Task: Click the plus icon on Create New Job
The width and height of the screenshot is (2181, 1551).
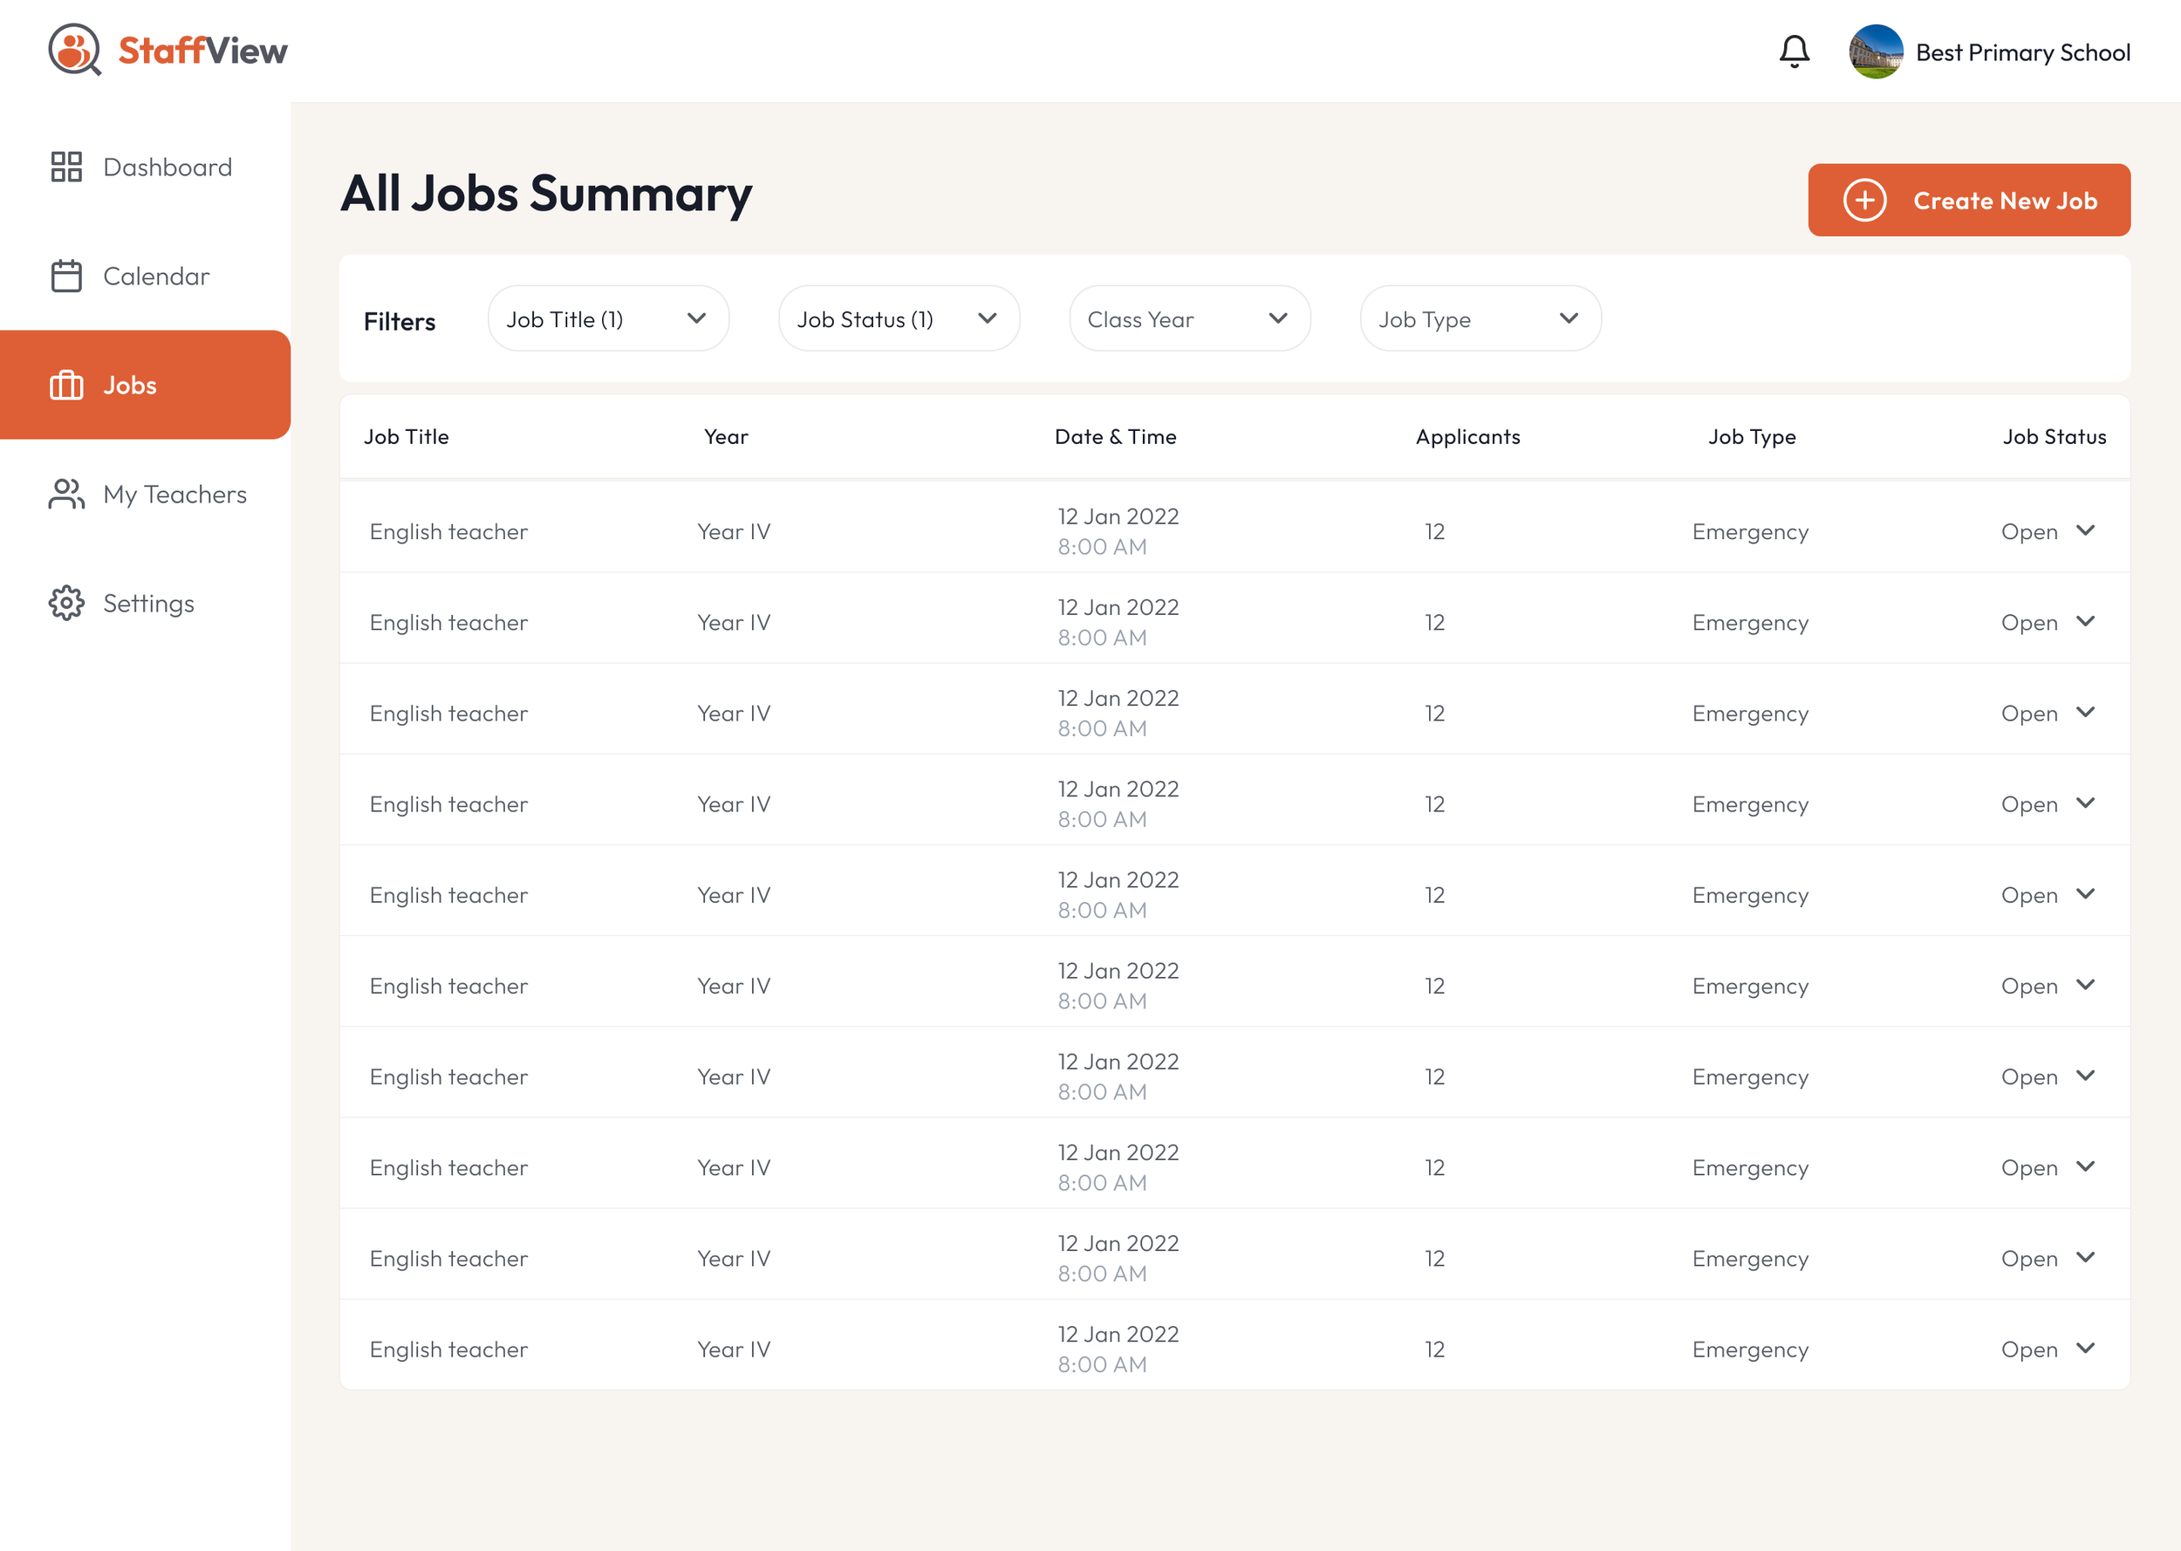Action: pos(1863,200)
